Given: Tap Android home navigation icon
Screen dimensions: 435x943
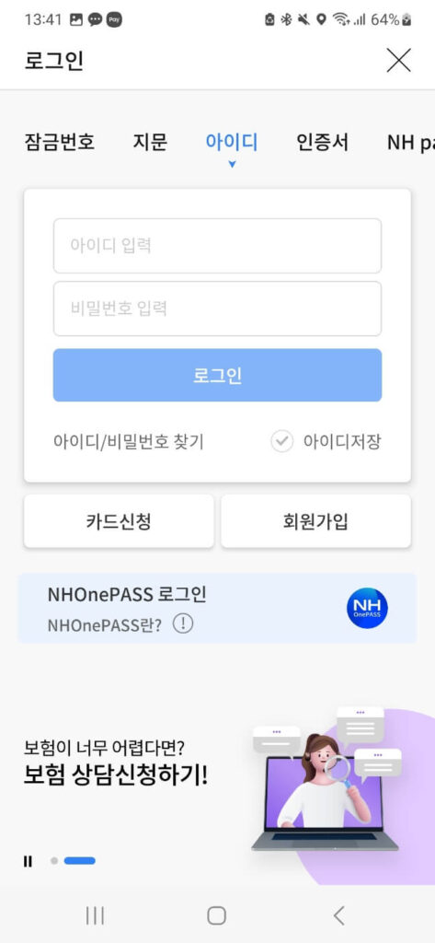Looking at the screenshot, I should click(x=217, y=916).
